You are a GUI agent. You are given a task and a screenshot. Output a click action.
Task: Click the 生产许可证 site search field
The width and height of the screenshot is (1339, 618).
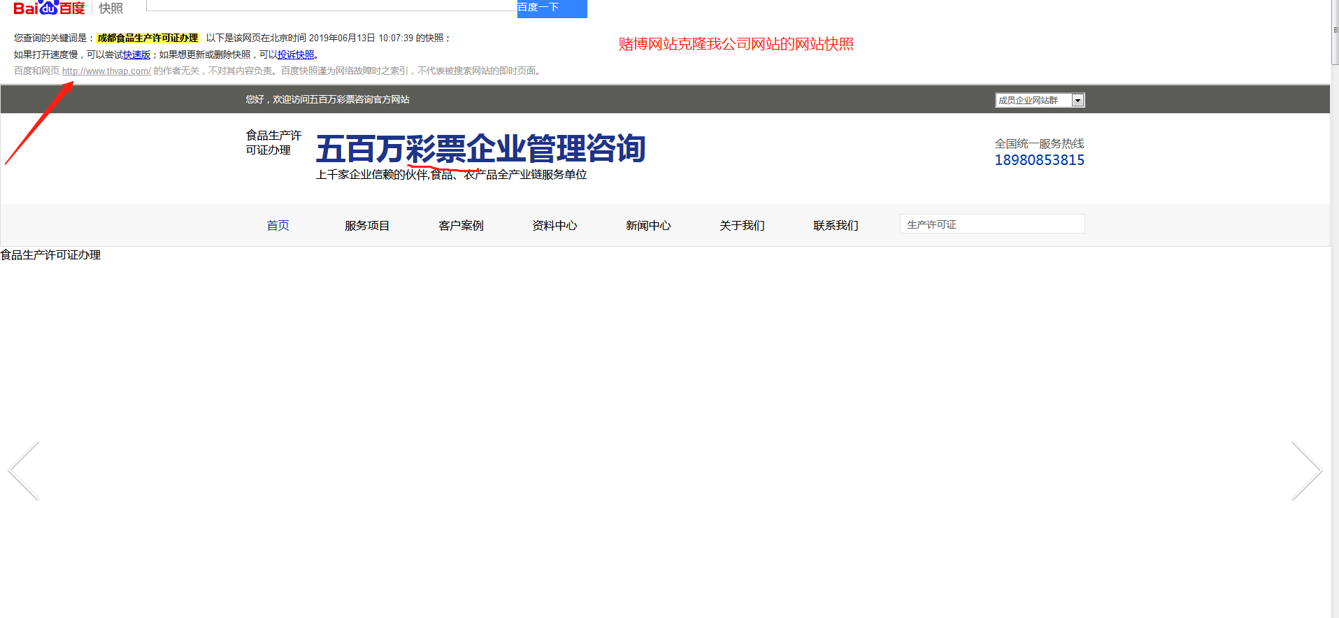tap(992, 224)
